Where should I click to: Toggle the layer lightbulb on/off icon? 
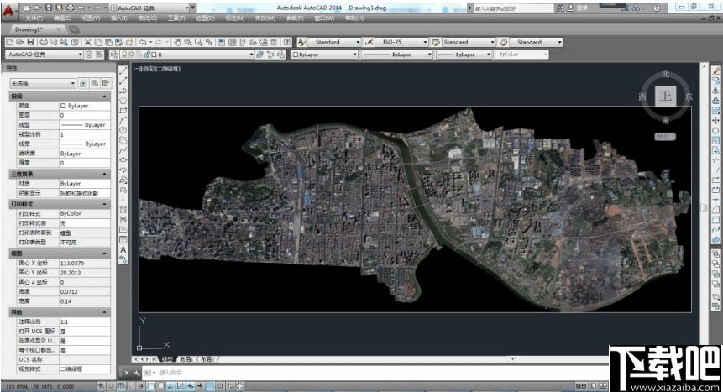[x=123, y=55]
